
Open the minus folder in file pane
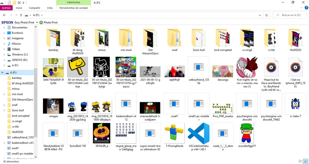(x=102, y=38)
